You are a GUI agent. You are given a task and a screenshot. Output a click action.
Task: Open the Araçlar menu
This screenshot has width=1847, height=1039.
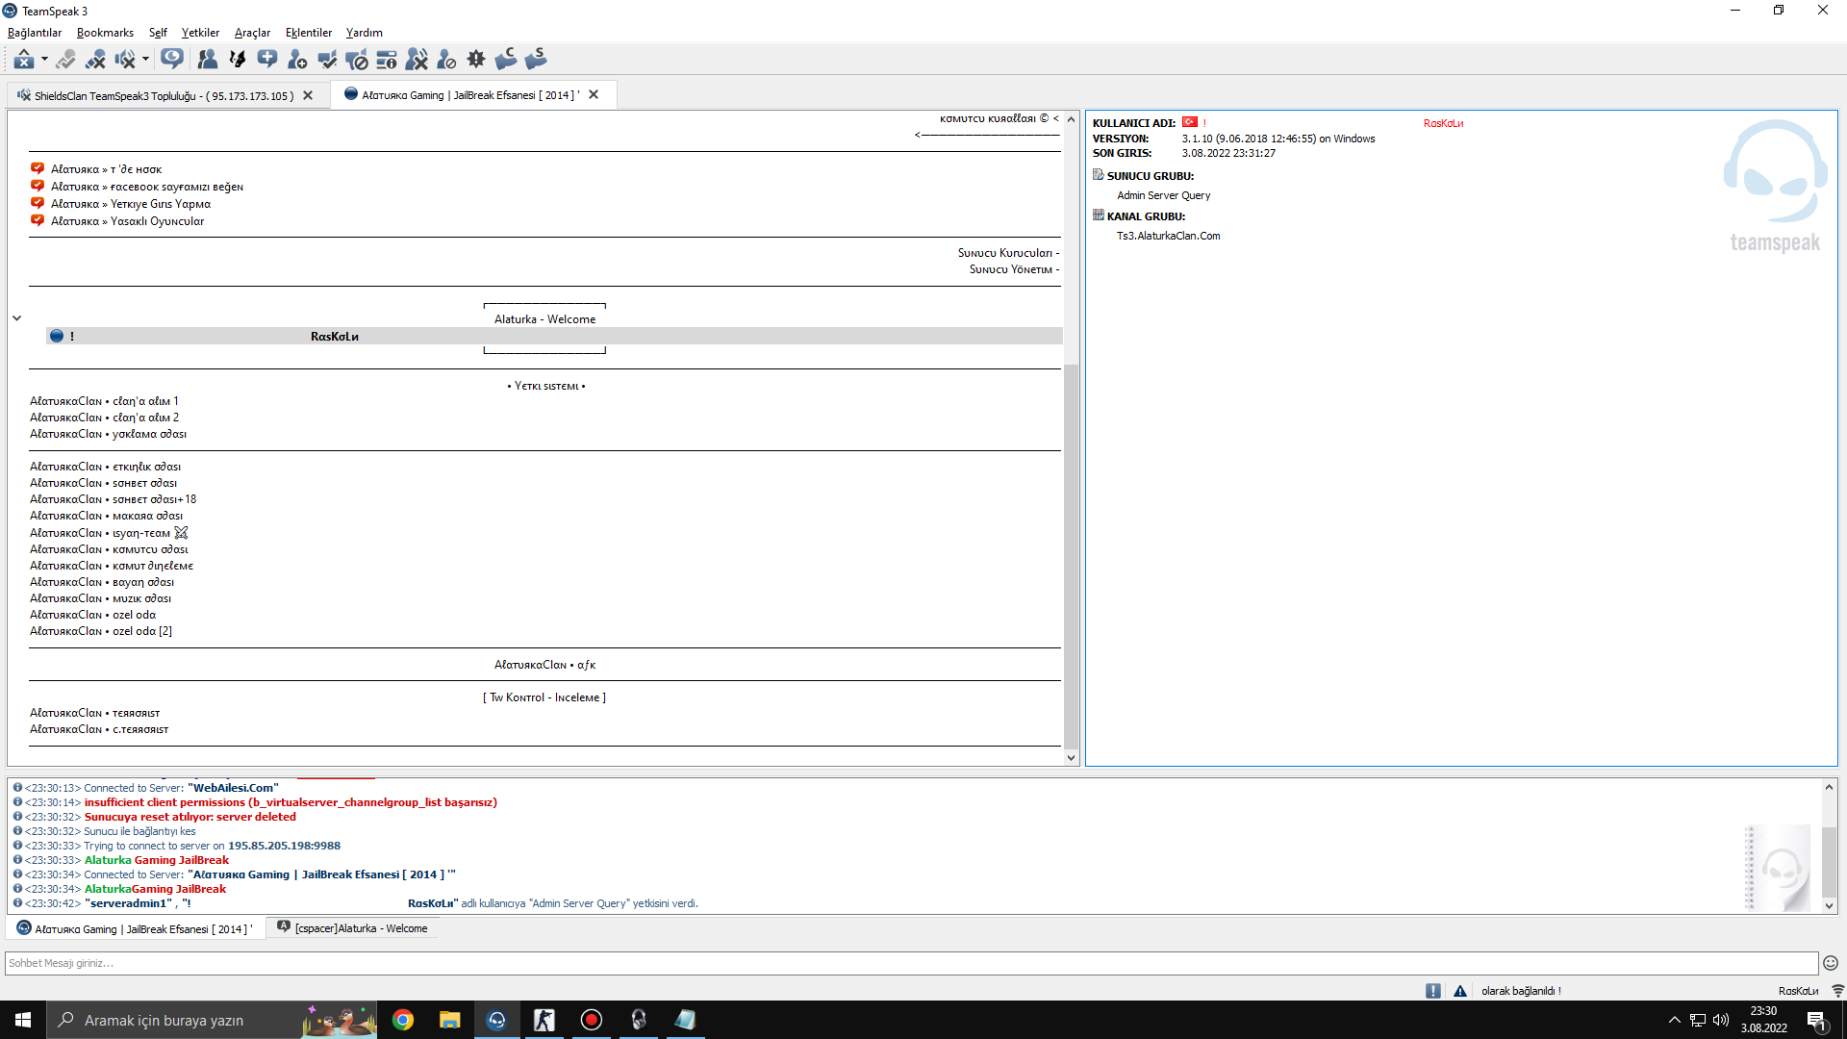(x=252, y=33)
